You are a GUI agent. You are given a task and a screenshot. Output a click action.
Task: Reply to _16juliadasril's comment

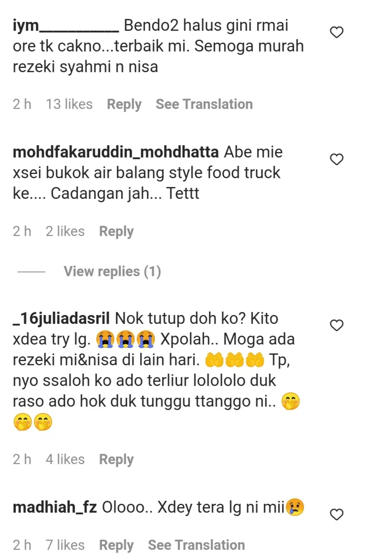(x=116, y=459)
